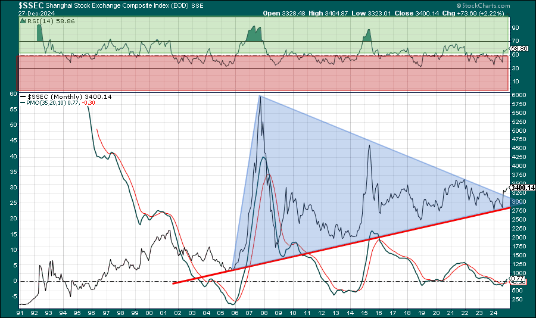Viewport: 536px width, 318px height.
Task: Click the 2007 price peak at triangle apex
Action: (x=260, y=97)
